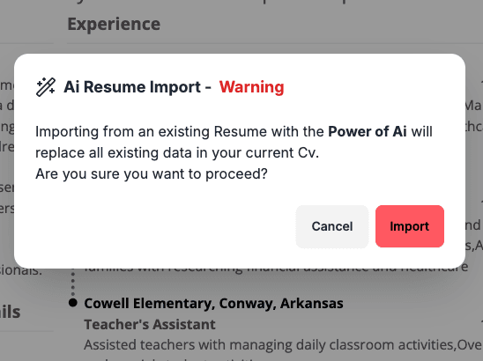
Task: Click the Teacher's Assistant job title
Action: pyautogui.click(x=150, y=324)
